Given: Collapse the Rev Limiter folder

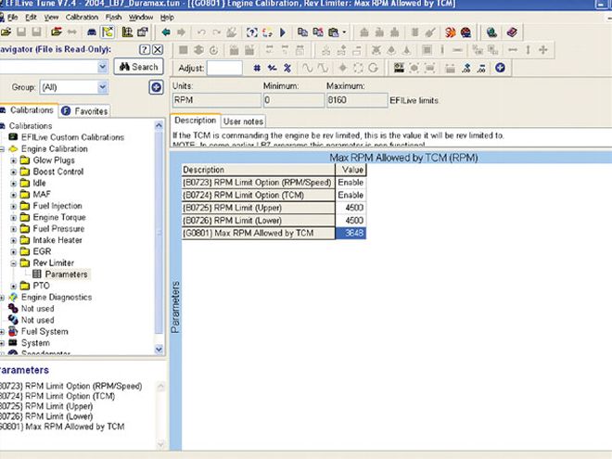Looking at the screenshot, I should click(13, 263).
